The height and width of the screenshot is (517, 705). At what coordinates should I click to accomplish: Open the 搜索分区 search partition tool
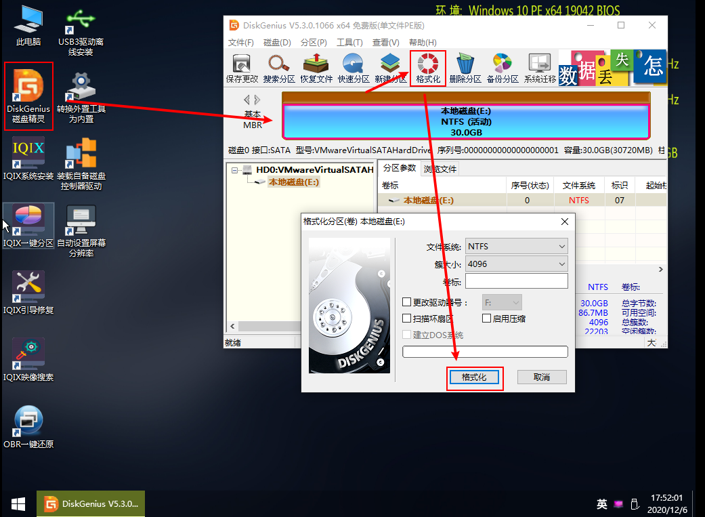278,68
